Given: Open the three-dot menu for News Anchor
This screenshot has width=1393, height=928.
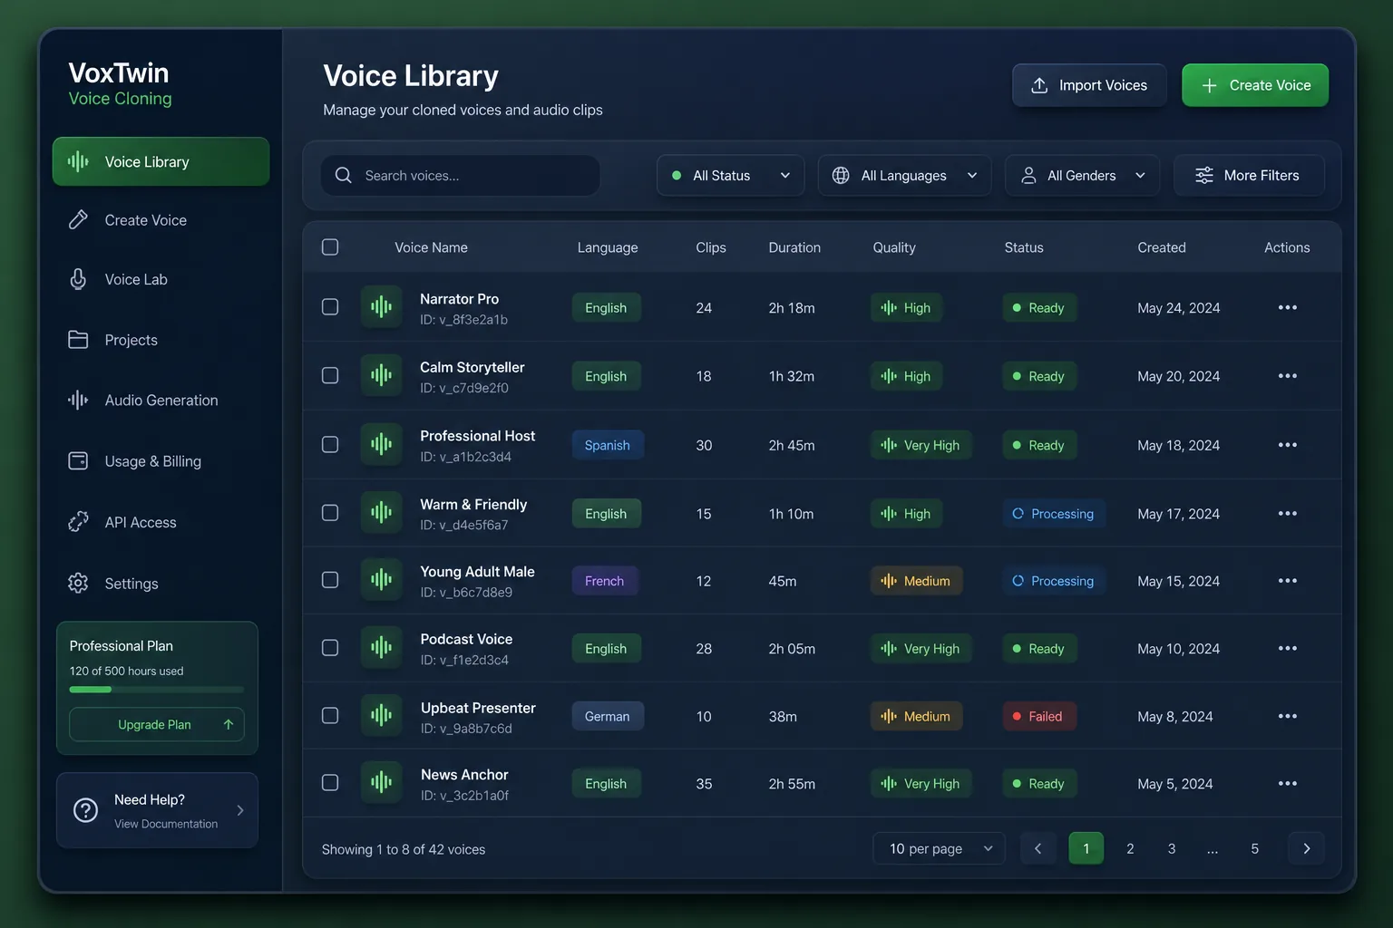Looking at the screenshot, I should 1287,784.
